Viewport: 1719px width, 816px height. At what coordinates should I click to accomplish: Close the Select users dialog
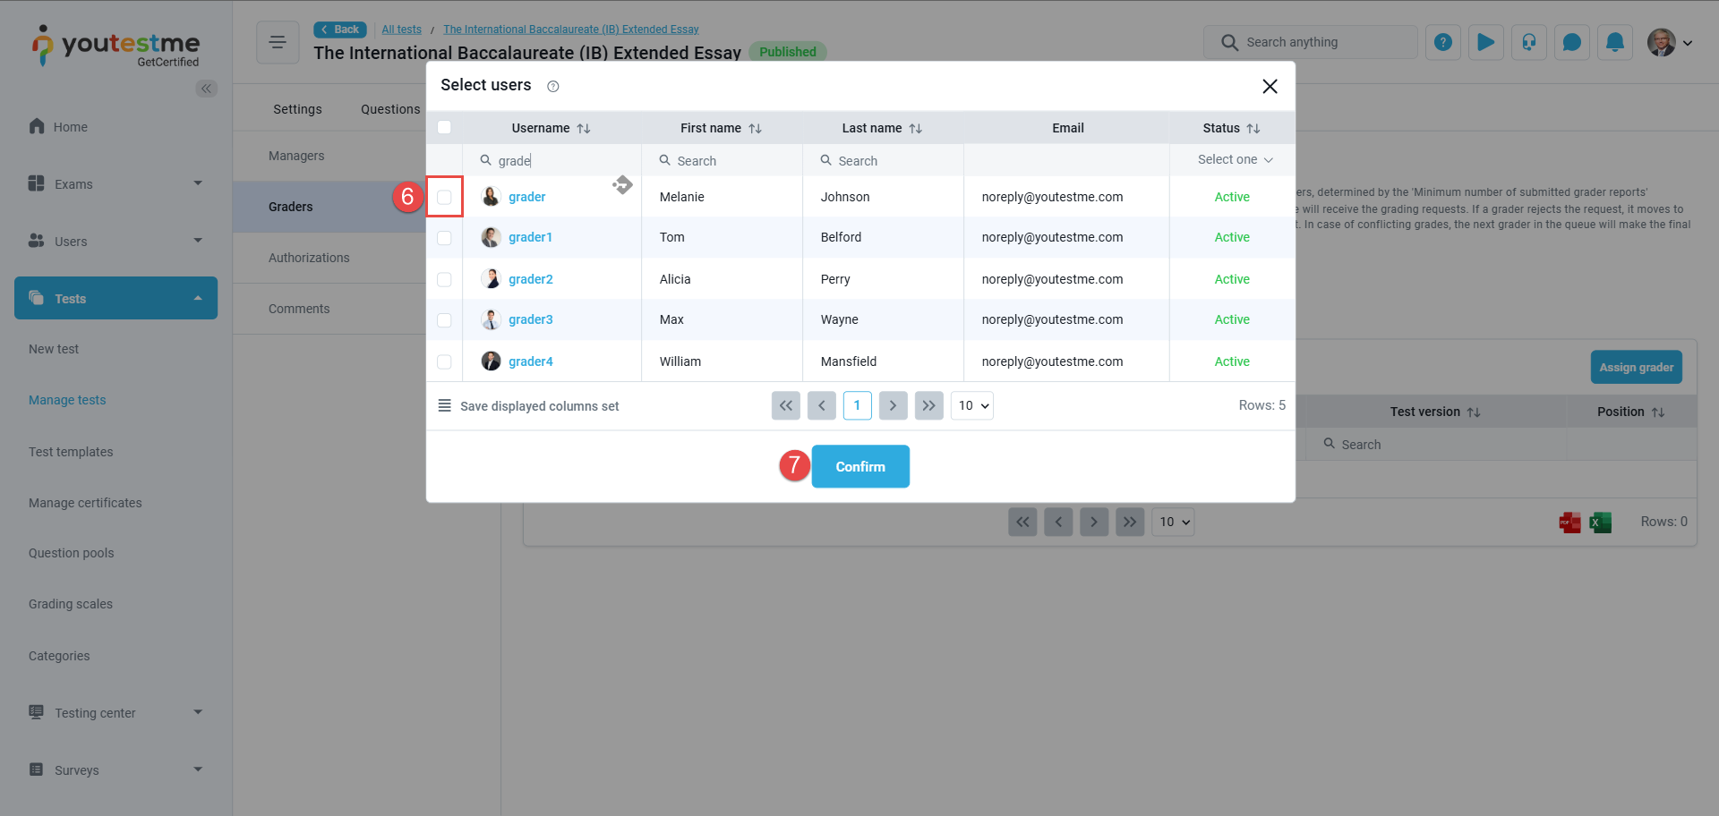pos(1270,86)
